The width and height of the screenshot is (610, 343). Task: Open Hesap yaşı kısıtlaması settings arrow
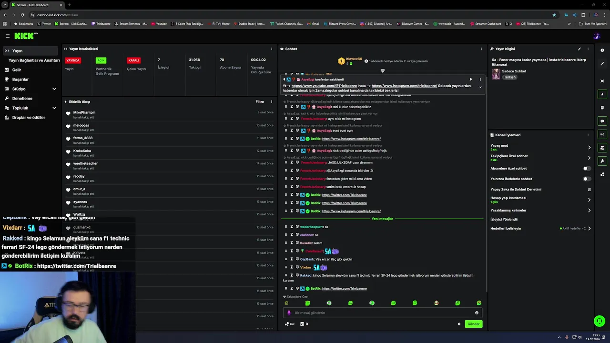click(x=589, y=200)
